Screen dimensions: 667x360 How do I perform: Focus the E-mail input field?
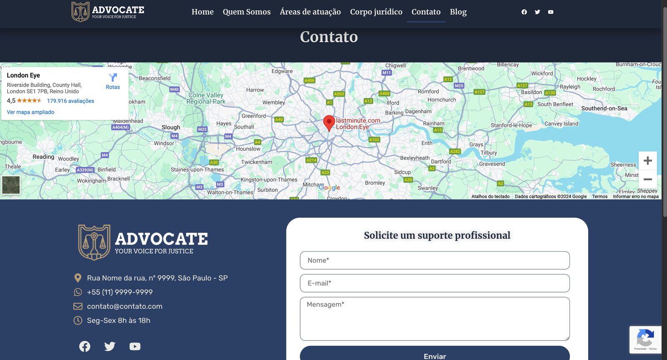435,283
